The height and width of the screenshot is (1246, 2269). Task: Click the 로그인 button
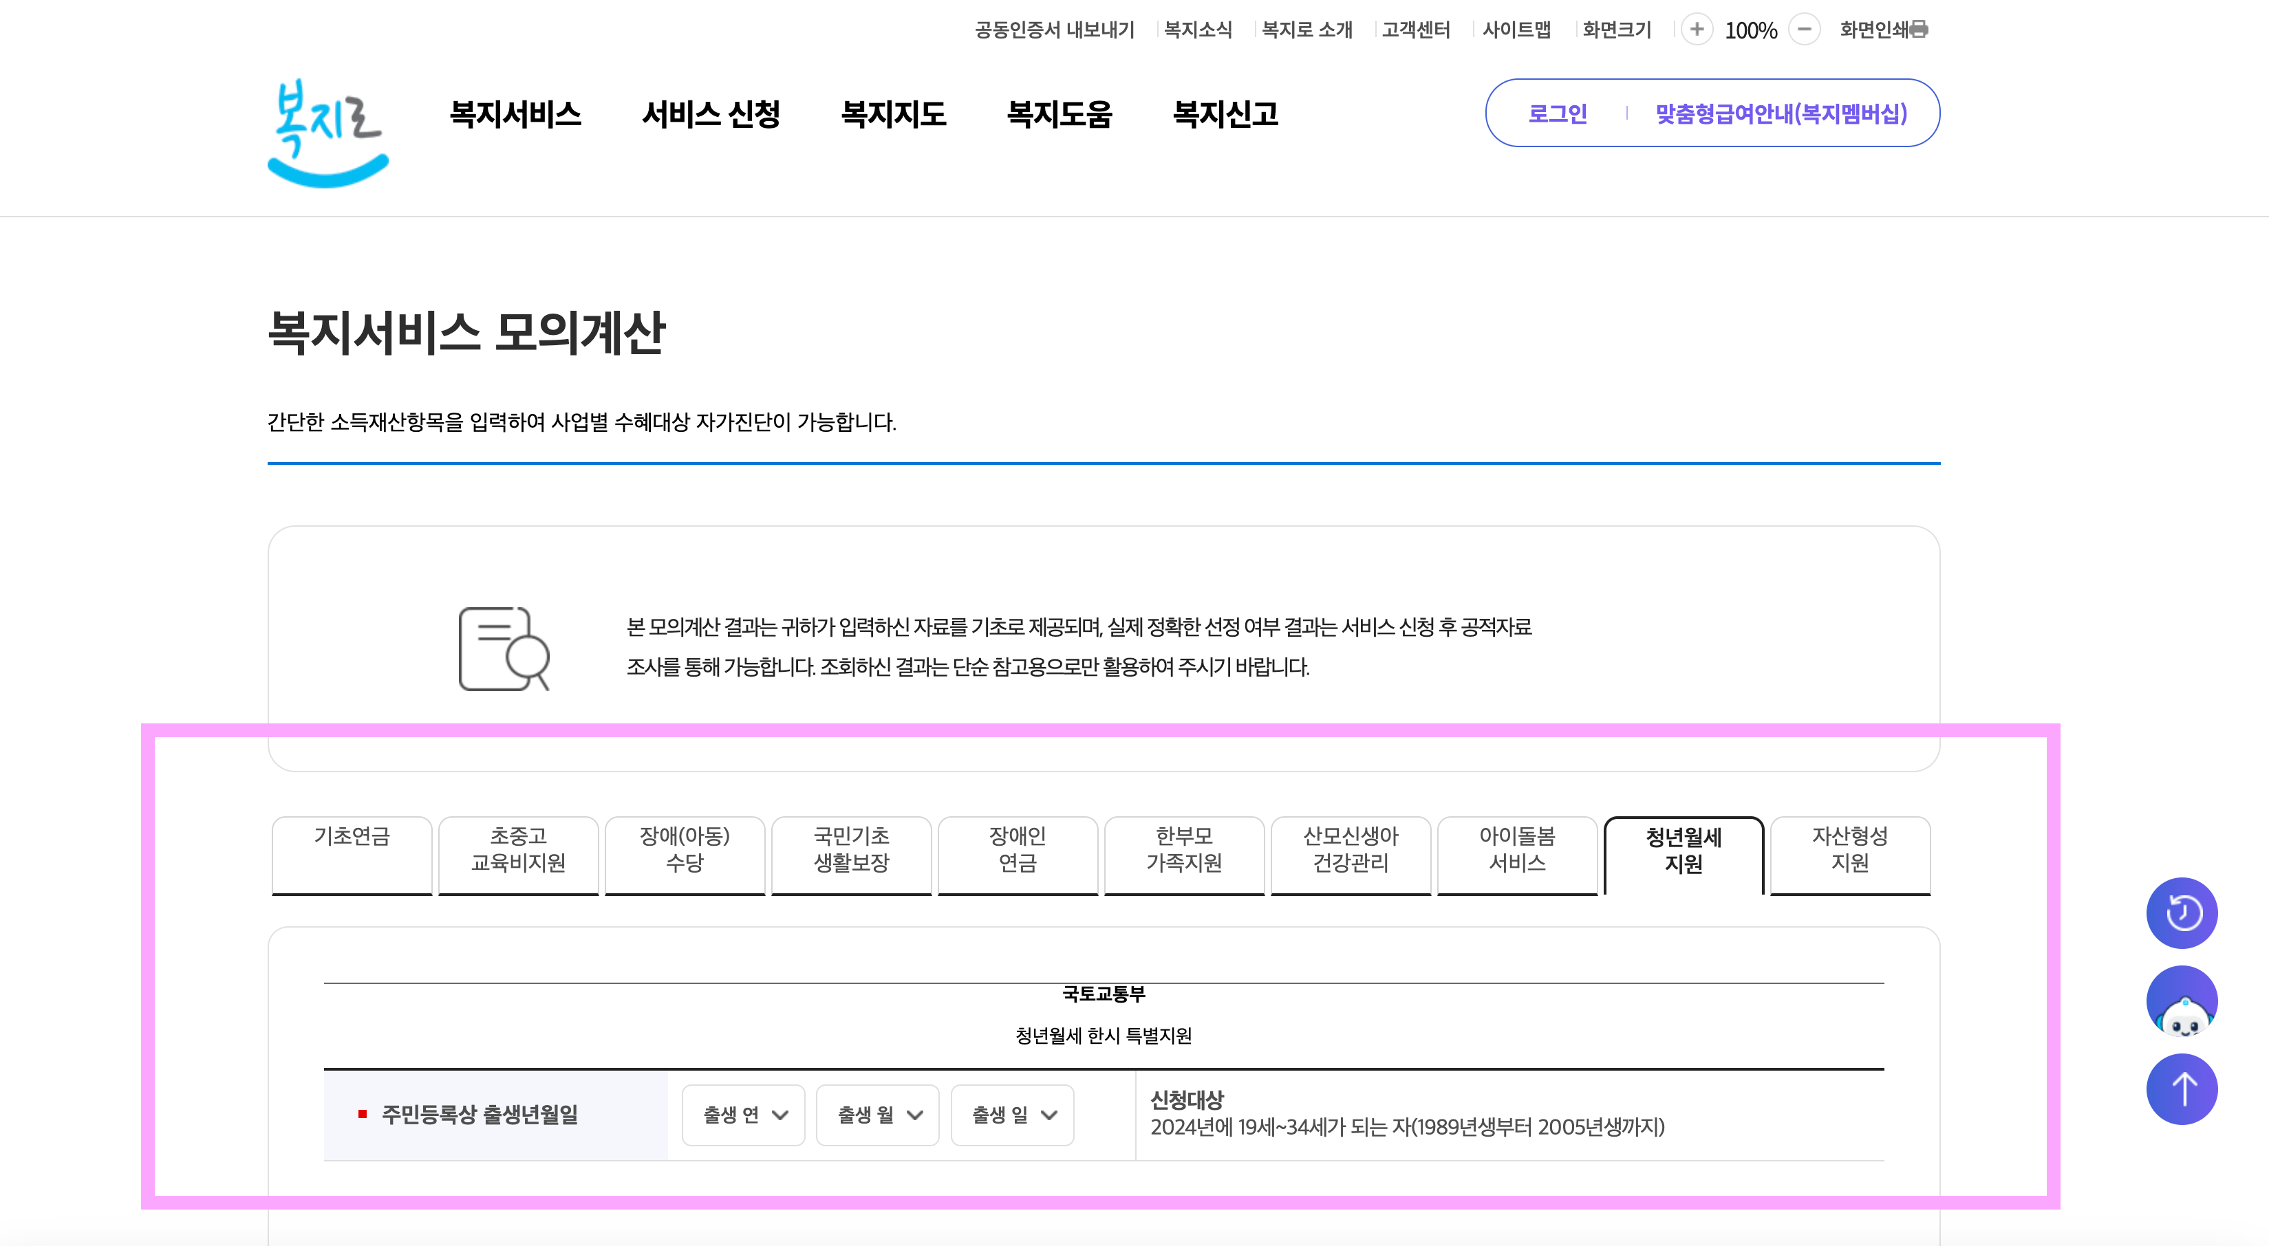[x=1558, y=113]
